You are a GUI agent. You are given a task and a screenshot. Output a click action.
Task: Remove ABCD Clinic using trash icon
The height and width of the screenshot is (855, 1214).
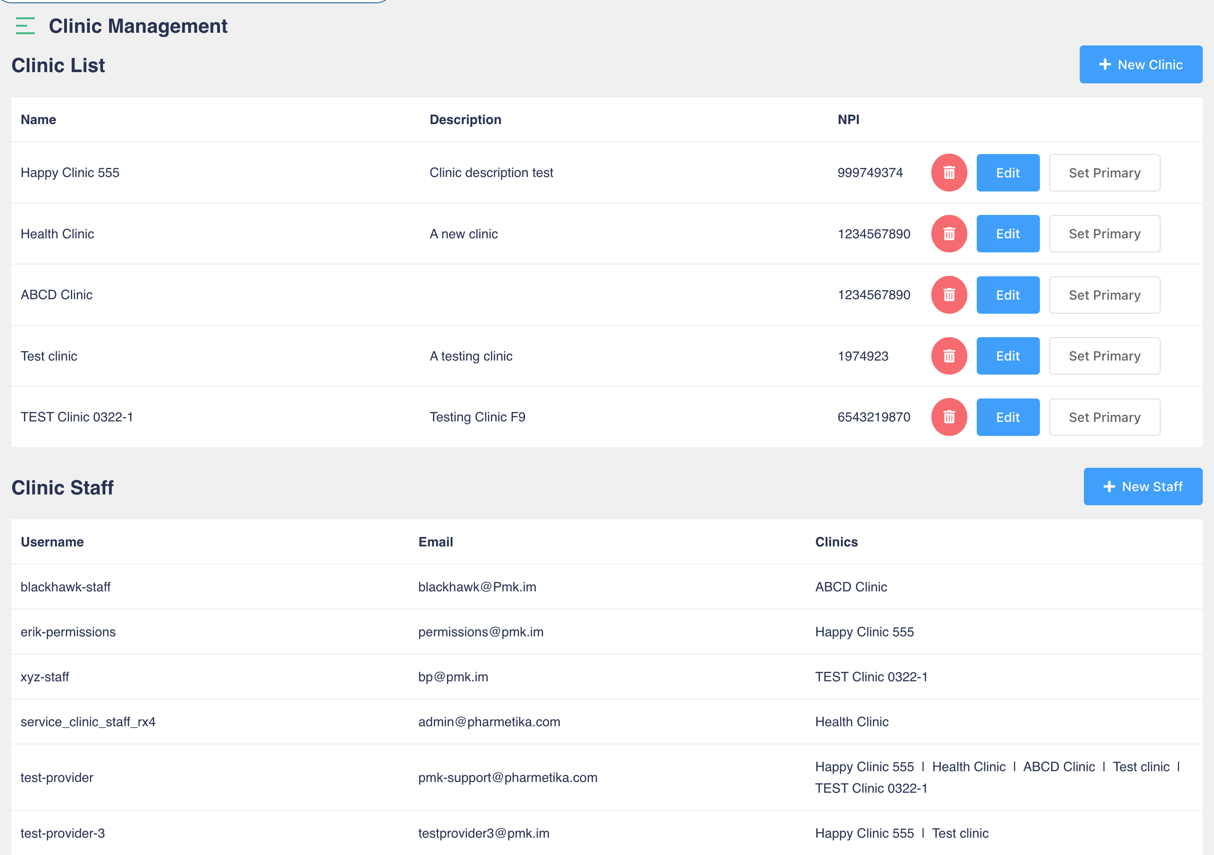(949, 295)
